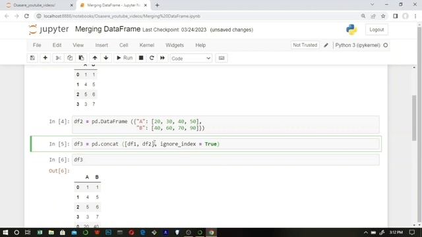
Task: Click the Logout button
Action: click(x=377, y=30)
